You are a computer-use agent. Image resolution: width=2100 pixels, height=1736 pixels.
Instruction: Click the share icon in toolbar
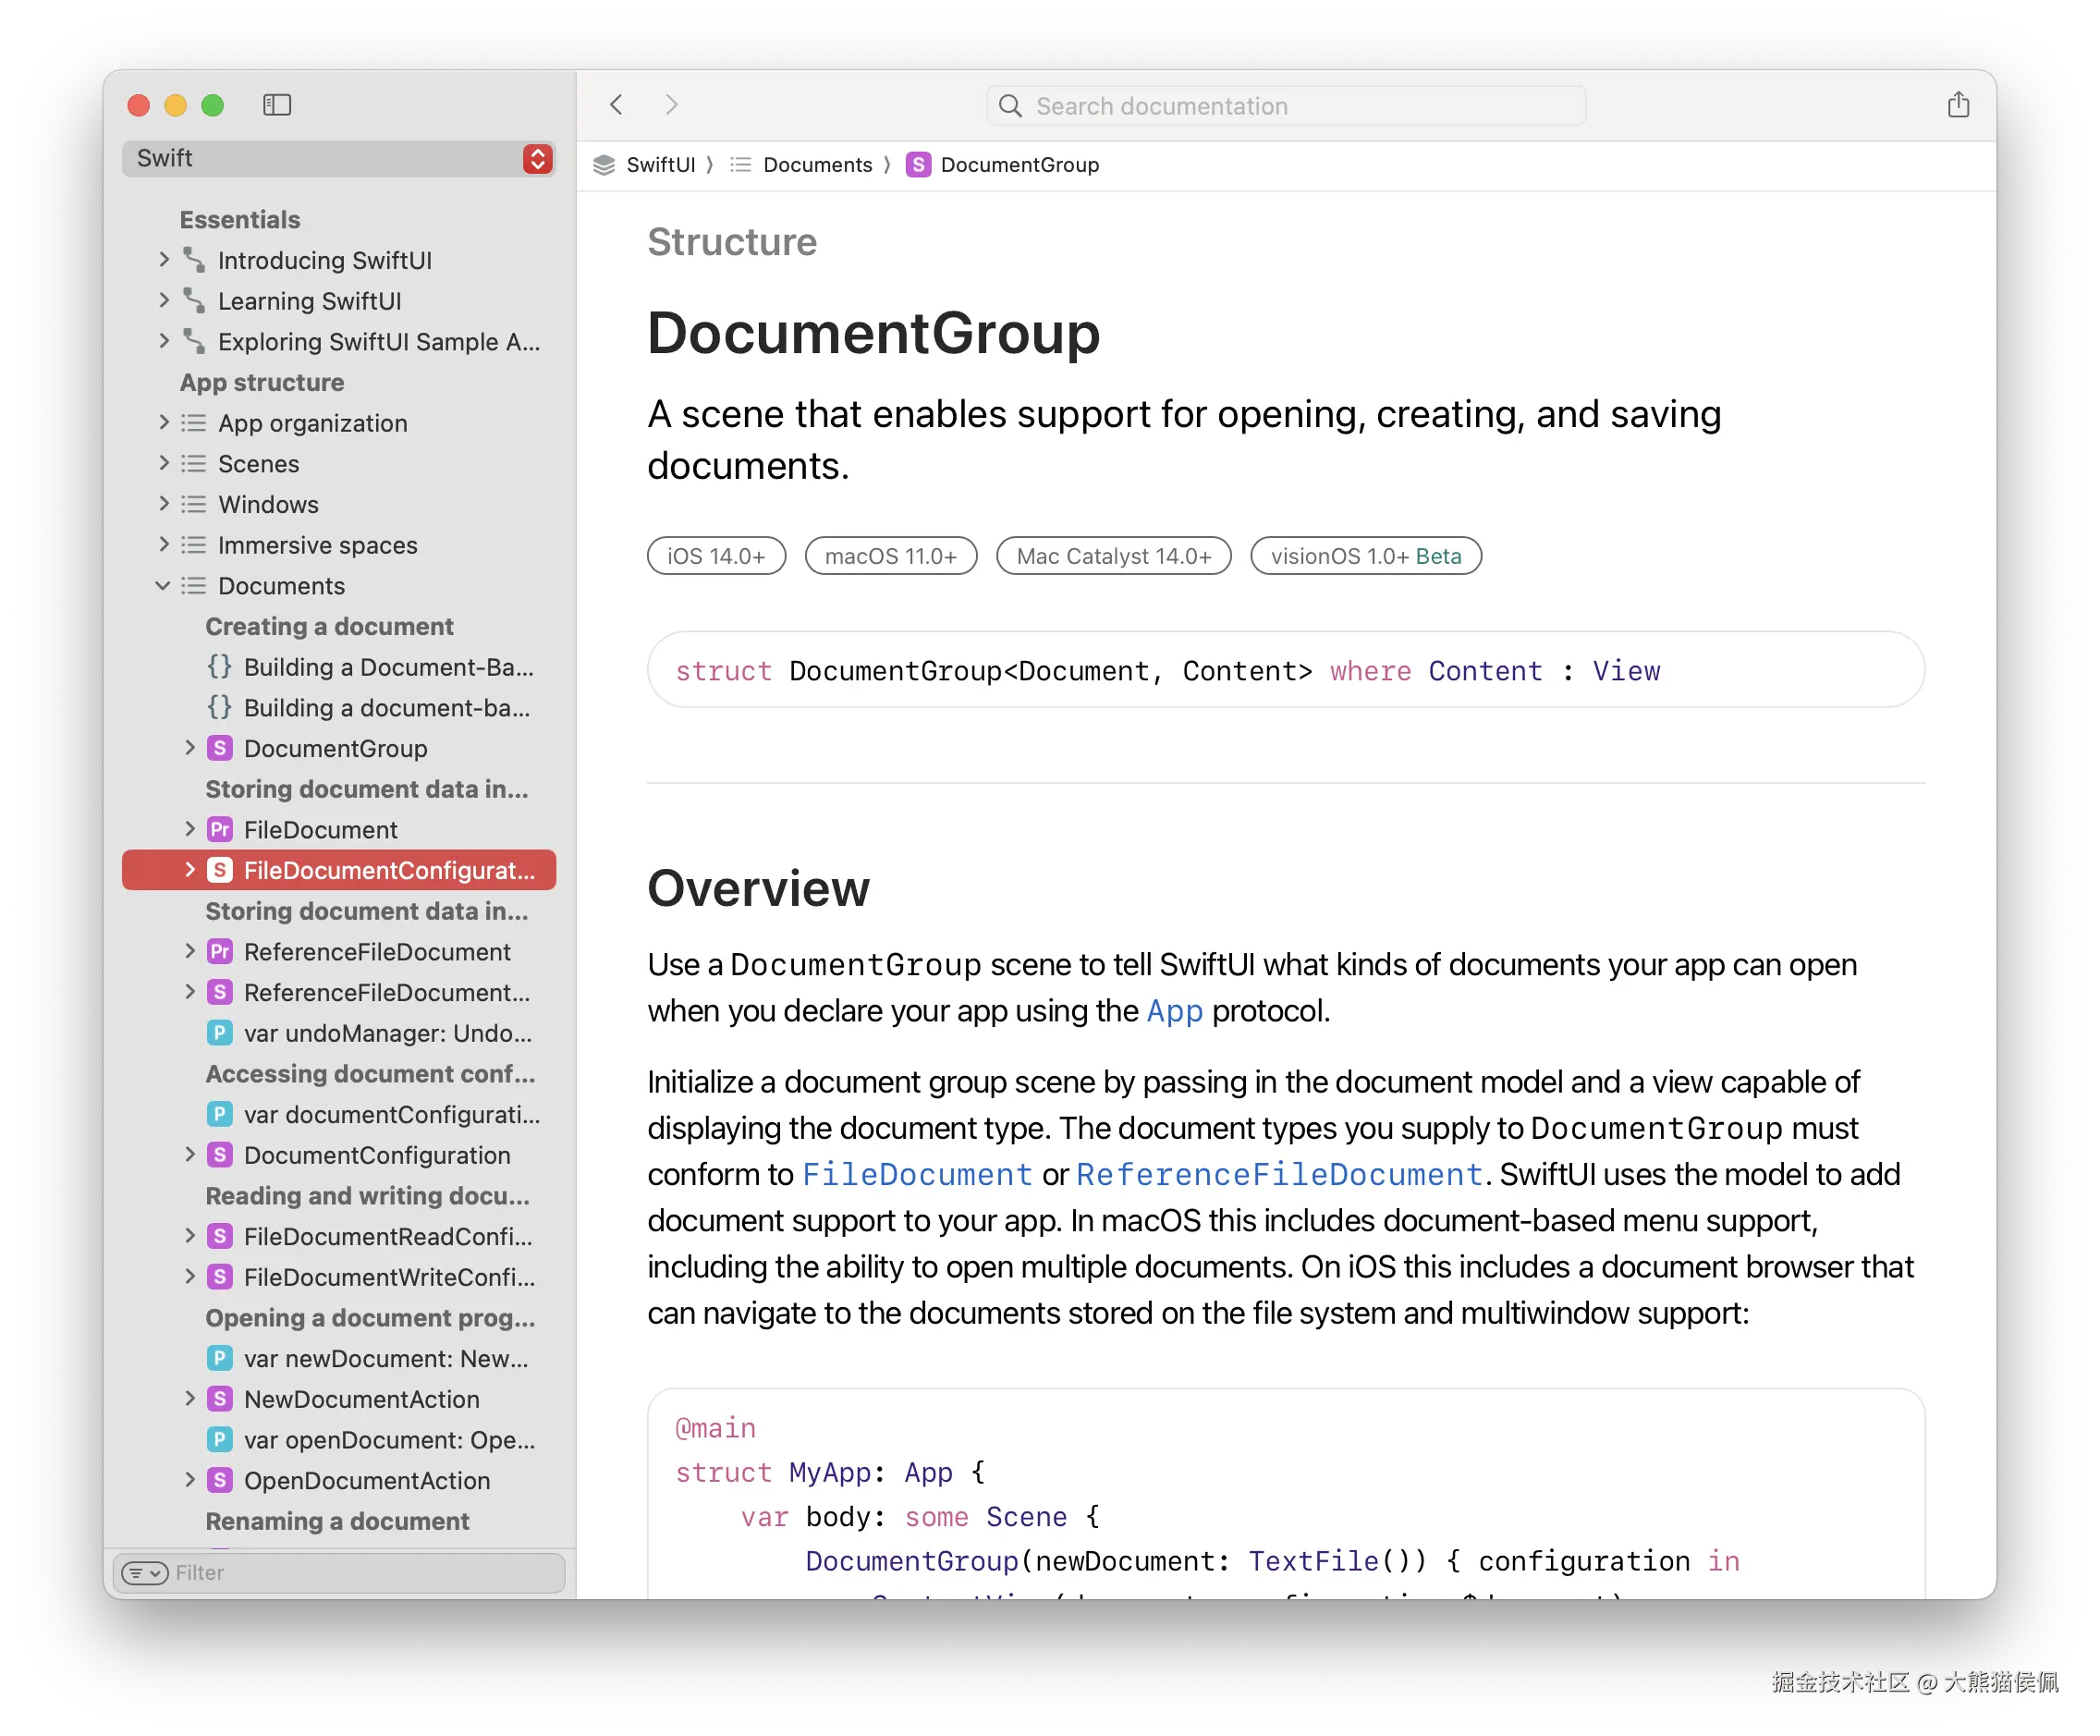point(1958,105)
